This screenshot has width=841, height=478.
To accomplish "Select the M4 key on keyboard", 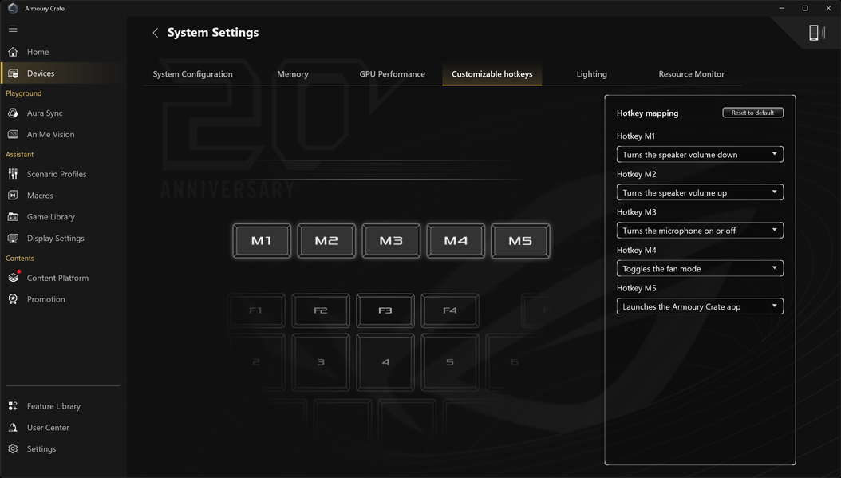I will coord(456,241).
